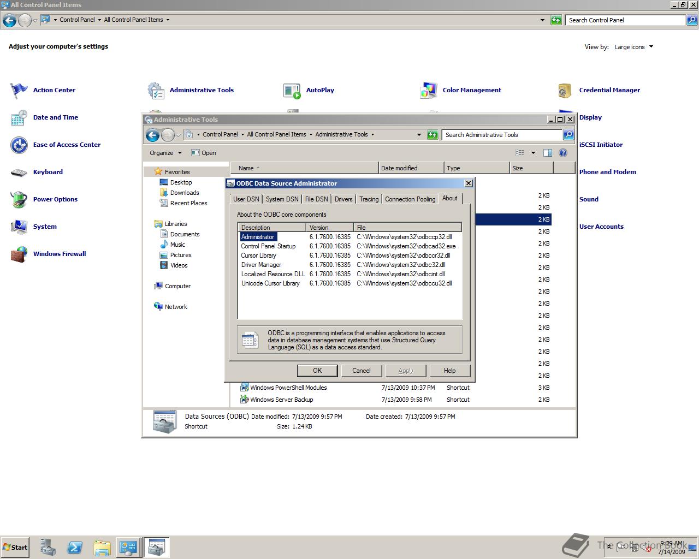Switch to Connection Pooling tab
This screenshot has height=559, width=699.
[410, 199]
